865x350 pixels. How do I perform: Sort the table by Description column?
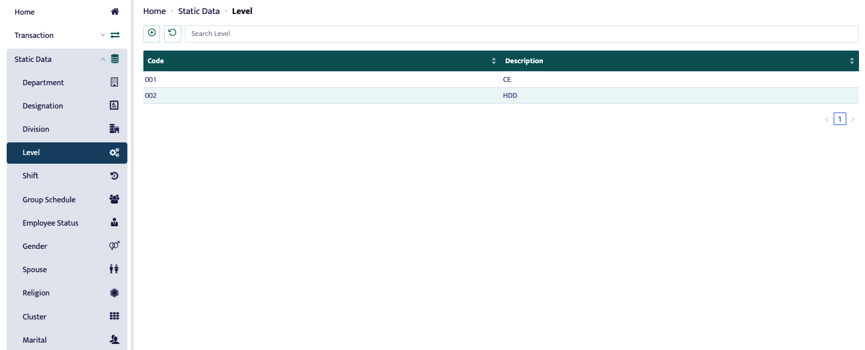(x=852, y=61)
